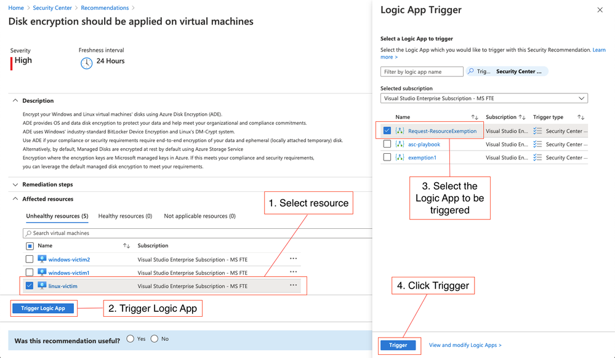This screenshot has height=358, width=615.
Task: Go to Recommendations breadcrumb
Action: tap(105, 8)
